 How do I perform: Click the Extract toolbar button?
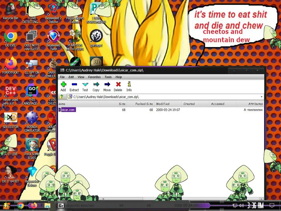(74, 87)
